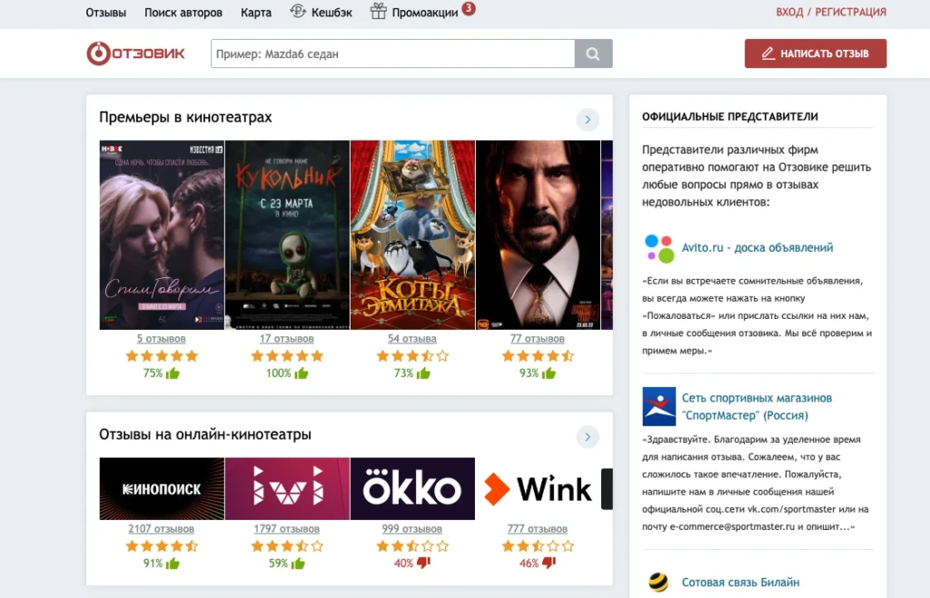Open the Промоакции menu item
This screenshot has height=598, width=930.
425,12
